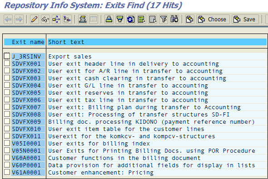This screenshot has width=268, height=179.
Task: Click 'Billing doc. processing KIDONO' short text
Action: [x=103, y=122]
